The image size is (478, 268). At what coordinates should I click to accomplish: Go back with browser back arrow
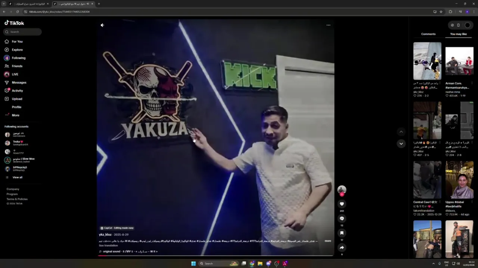pyautogui.click(x=4, y=12)
